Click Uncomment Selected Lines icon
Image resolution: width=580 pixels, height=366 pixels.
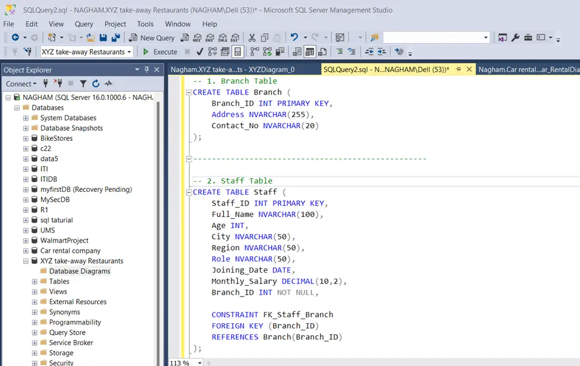pos(352,52)
